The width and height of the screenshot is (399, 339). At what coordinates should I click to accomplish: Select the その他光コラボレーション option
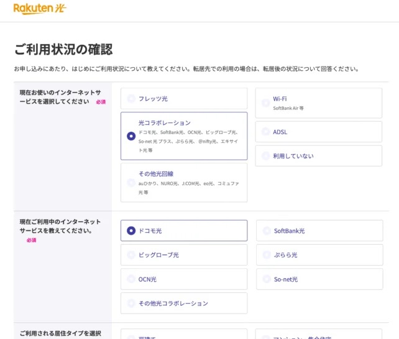(184, 303)
